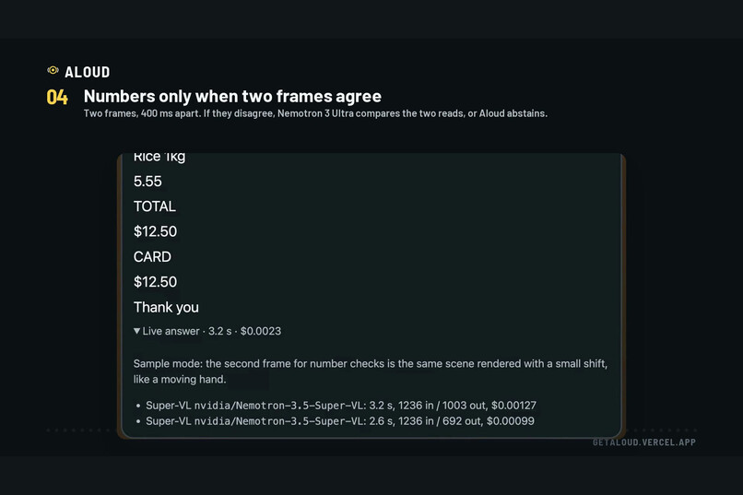Click the Aloud eye logo icon
The height and width of the screenshot is (495, 743).
53,70
